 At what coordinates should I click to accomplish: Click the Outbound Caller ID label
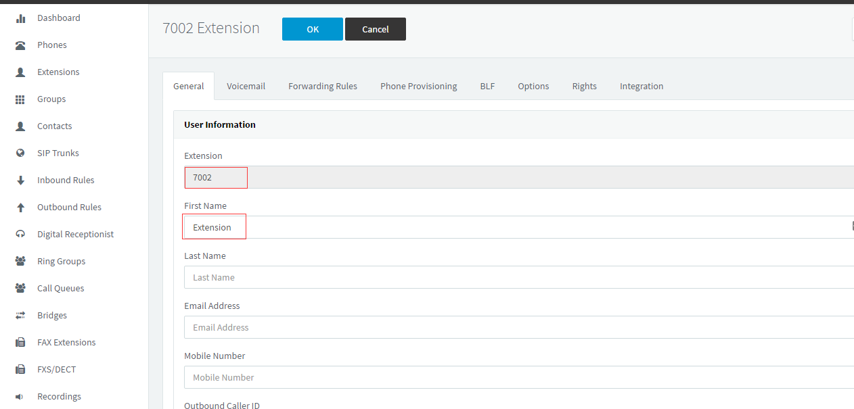[222, 405]
